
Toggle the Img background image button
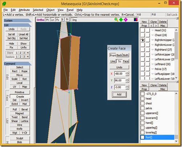[x=74, y=20]
